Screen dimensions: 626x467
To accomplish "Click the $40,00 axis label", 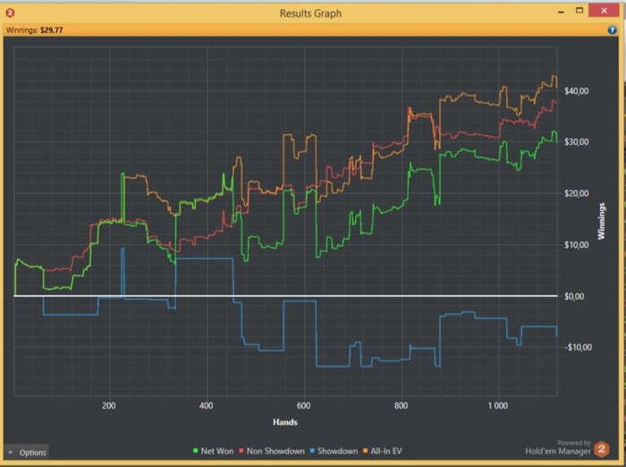I will 576,91.
